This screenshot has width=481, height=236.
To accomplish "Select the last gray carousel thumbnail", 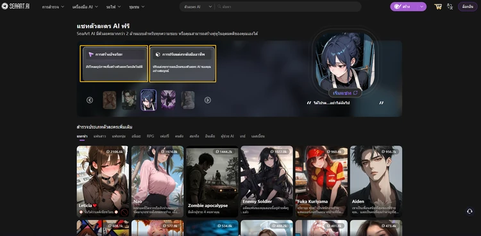I will coord(188,100).
